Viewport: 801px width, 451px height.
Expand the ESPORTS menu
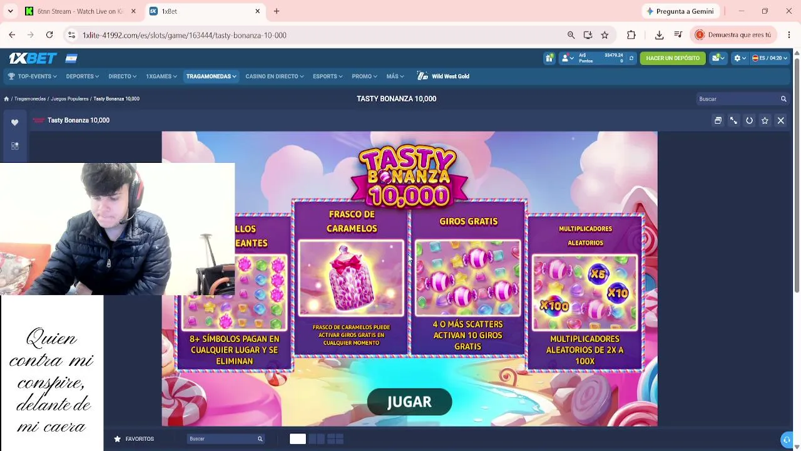328,76
